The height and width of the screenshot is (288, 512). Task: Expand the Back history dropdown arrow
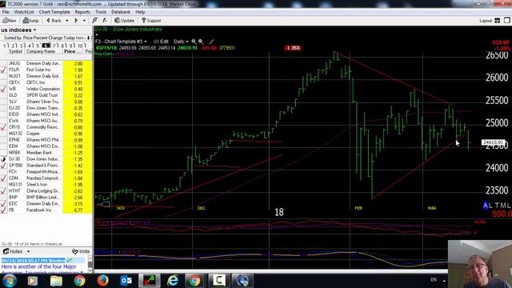tap(67, 21)
